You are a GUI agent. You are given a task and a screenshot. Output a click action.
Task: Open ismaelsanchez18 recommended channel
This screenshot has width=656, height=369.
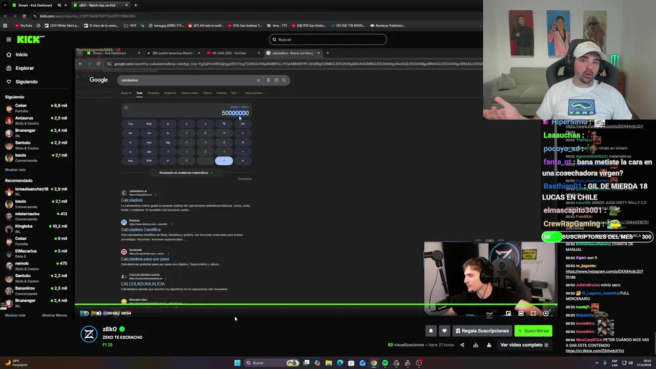point(36,191)
